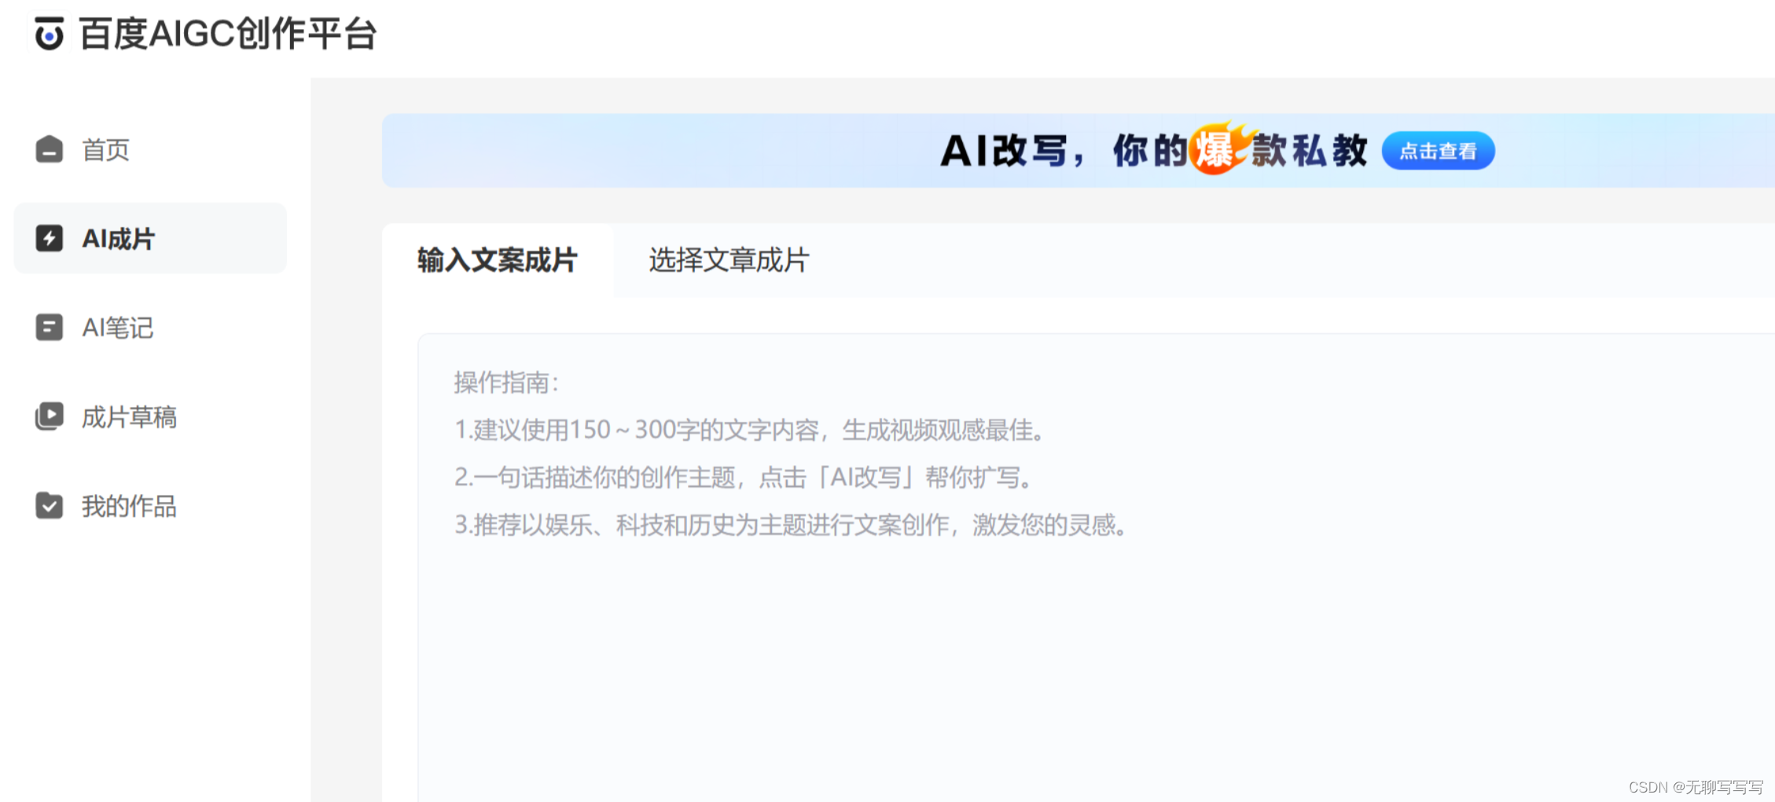This screenshot has width=1775, height=802.
Task: Click the AI成片 lightning icon
Action: click(49, 238)
